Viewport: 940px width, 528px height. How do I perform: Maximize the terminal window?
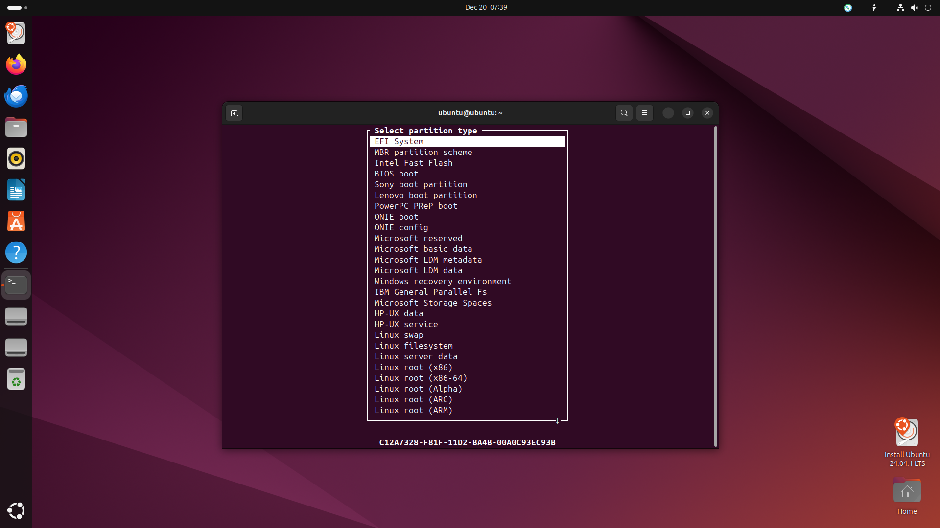tap(687, 113)
